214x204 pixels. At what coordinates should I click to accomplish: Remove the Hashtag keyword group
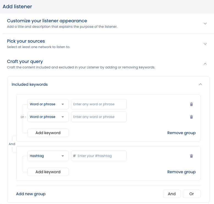coord(181,172)
